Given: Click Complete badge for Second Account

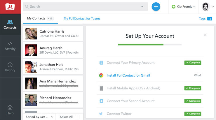Looking at the screenshot, I should (x=193, y=101).
